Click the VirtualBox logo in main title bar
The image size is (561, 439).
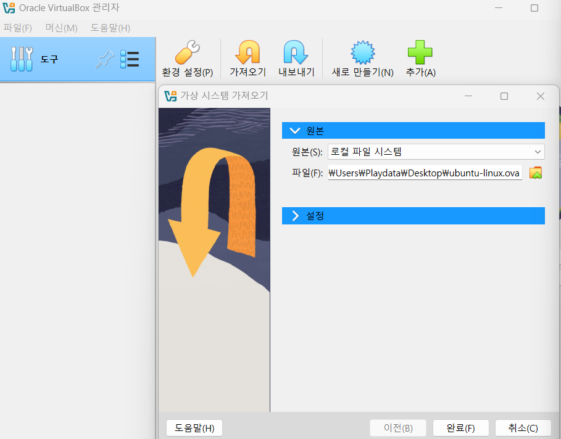(9, 8)
